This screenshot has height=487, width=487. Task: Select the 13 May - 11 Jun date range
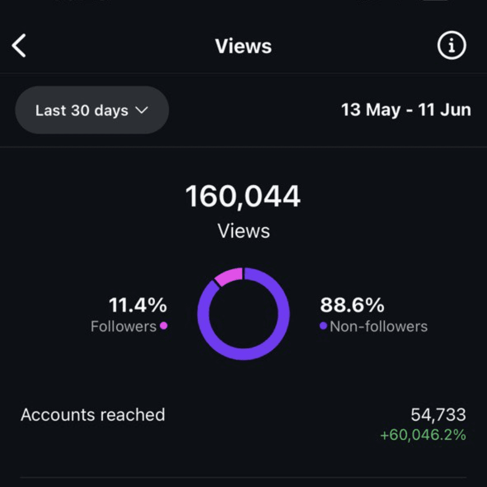pos(406,110)
